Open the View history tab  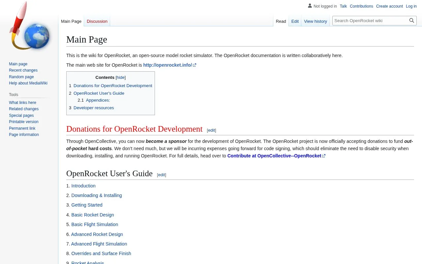[x=316, y=21]
